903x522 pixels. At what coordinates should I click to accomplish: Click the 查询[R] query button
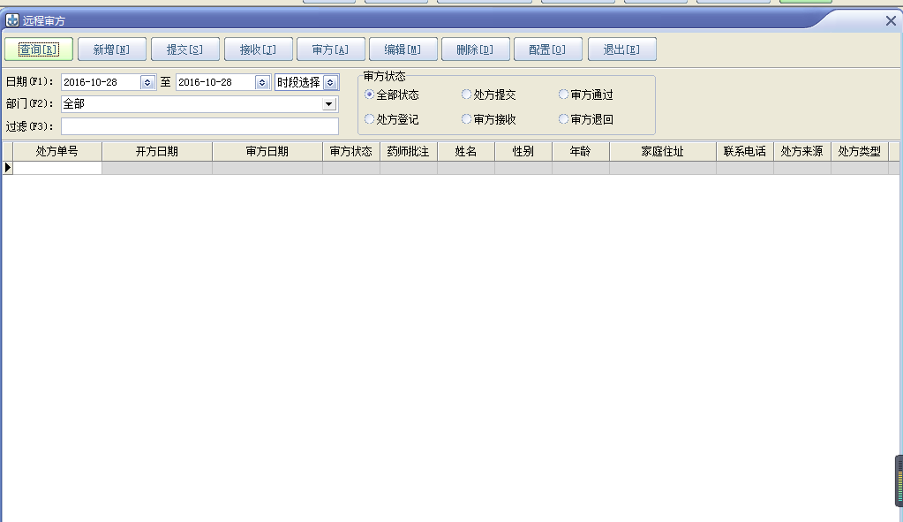[39, 49]
